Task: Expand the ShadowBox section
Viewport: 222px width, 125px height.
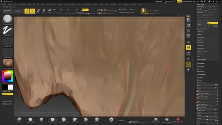Action: [200, 37]
